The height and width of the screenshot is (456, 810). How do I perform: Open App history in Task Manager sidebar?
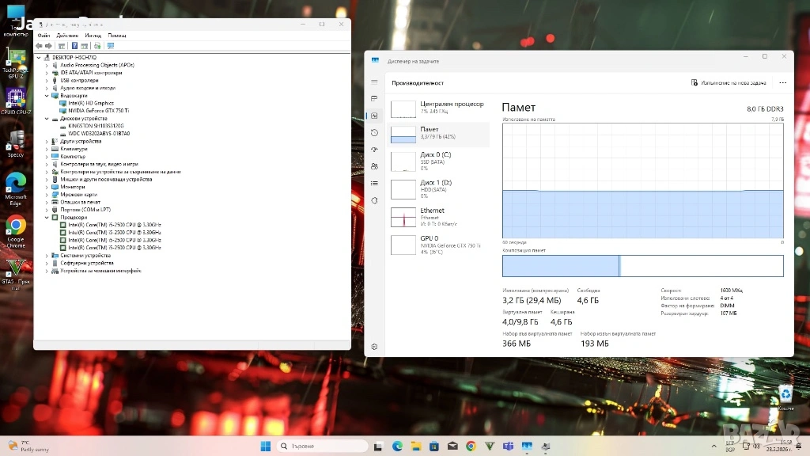(374, 132)
